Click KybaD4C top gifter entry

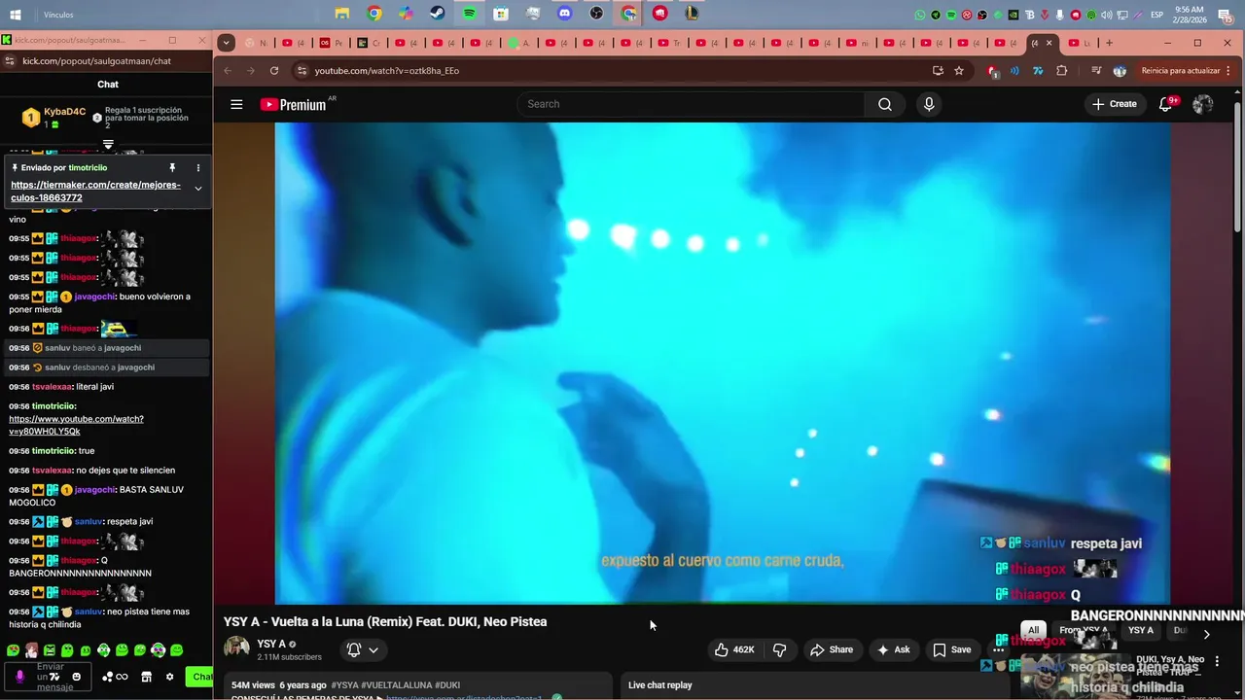tap(54, 118)
